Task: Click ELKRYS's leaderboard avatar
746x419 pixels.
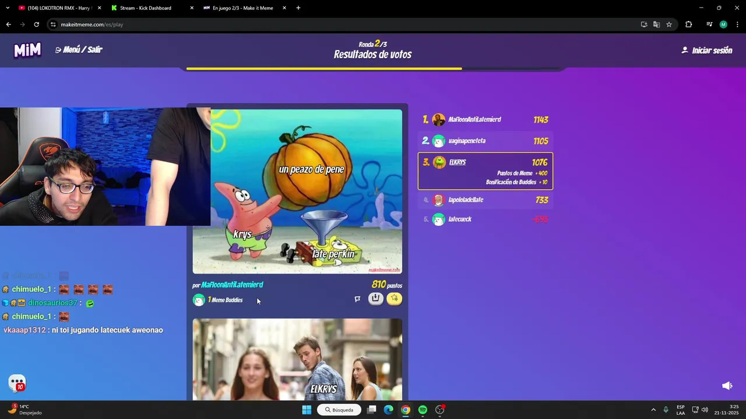Action: (x=439, y=162)
